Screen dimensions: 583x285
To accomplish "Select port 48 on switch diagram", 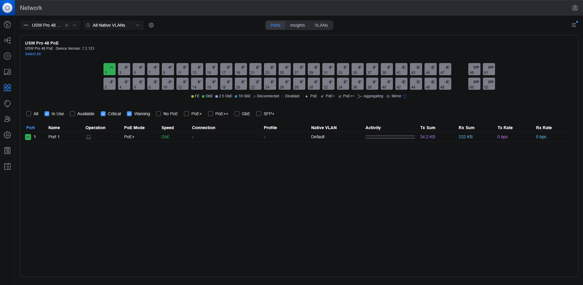I will pyautogui.click(x=445, y=84).
